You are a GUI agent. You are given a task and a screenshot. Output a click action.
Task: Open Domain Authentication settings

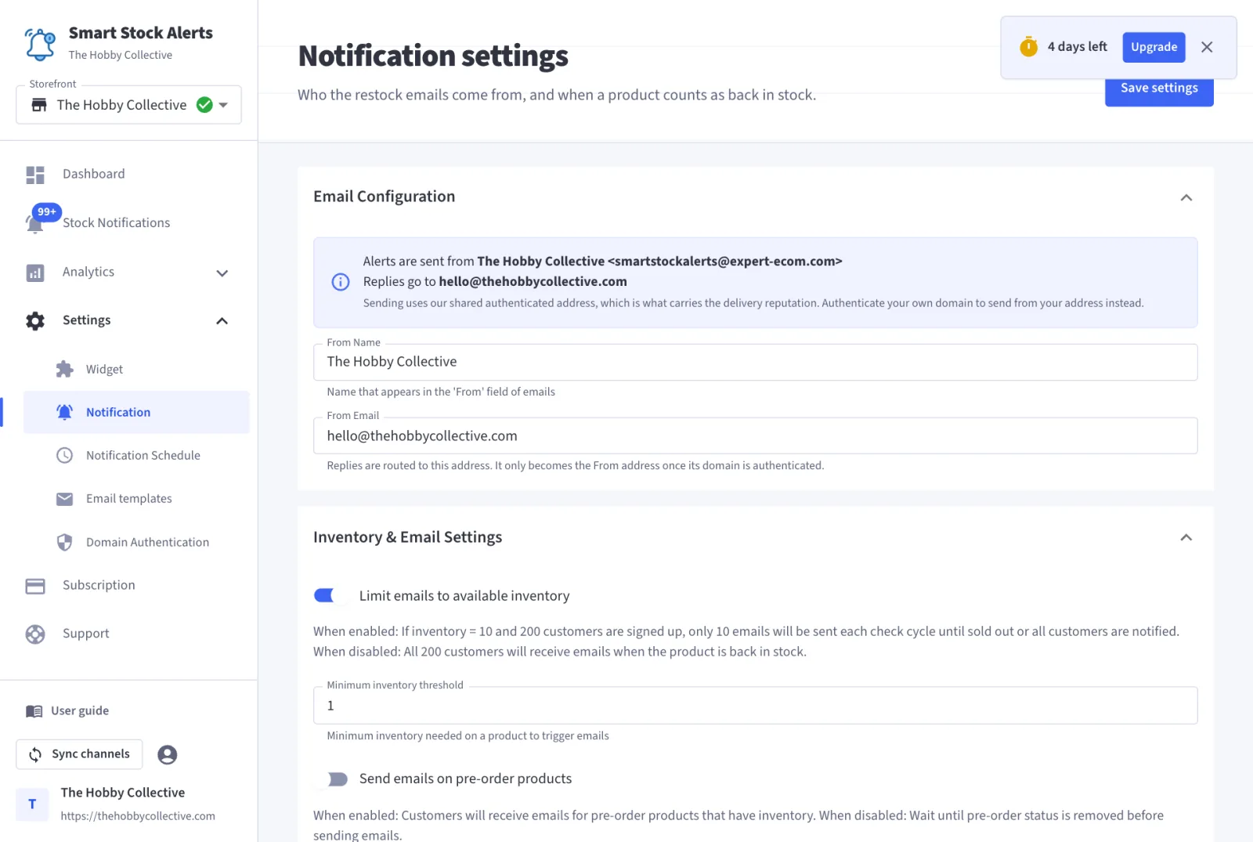pos(136,542)
